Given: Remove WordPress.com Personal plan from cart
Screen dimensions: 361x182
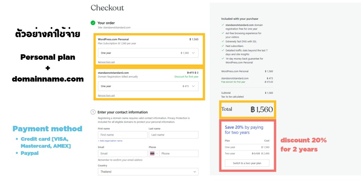Looking at the screenshot, I should click(x=106, y=62).
